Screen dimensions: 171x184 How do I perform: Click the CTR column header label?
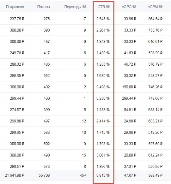pos(101,7)
